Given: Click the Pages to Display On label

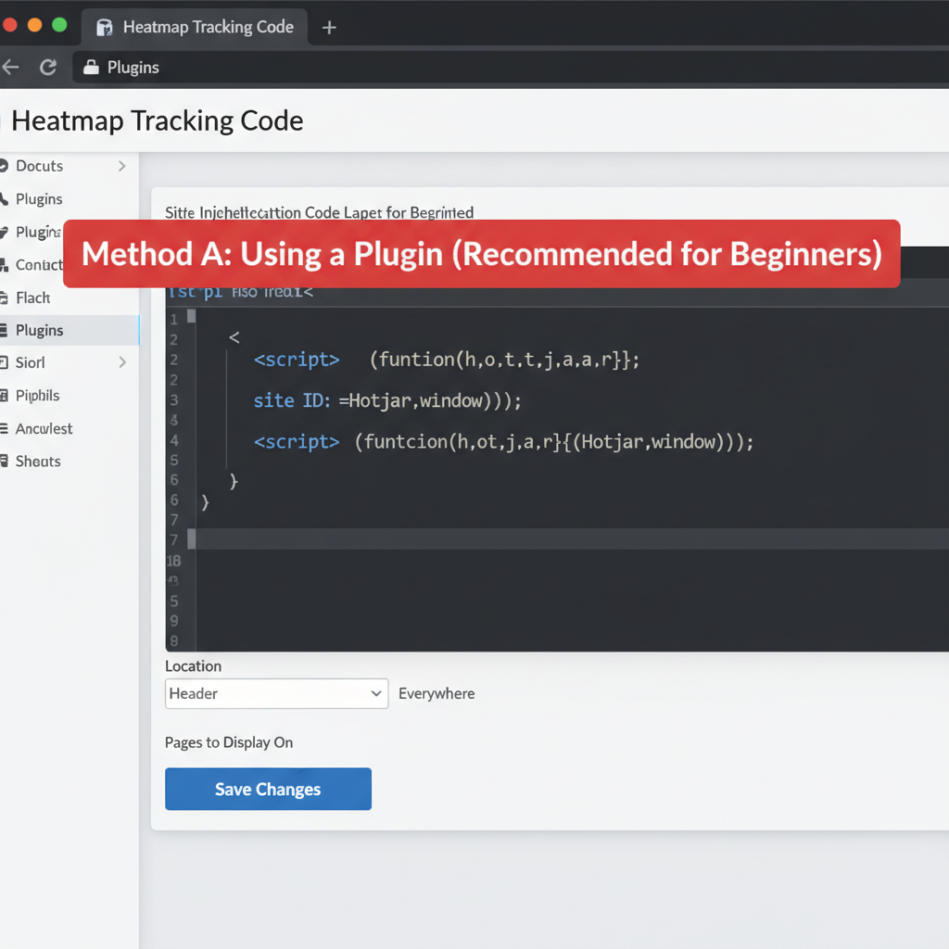Looking at the screenshot, I should tap(229, 742).
